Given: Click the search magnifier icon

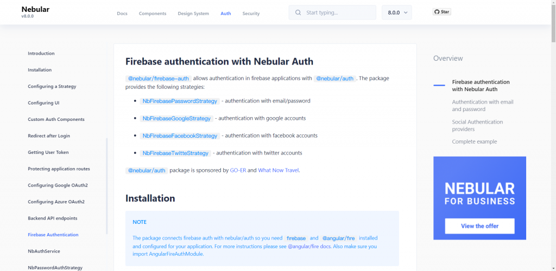Looking at the screenshot, I should click(x=298, y=12).
